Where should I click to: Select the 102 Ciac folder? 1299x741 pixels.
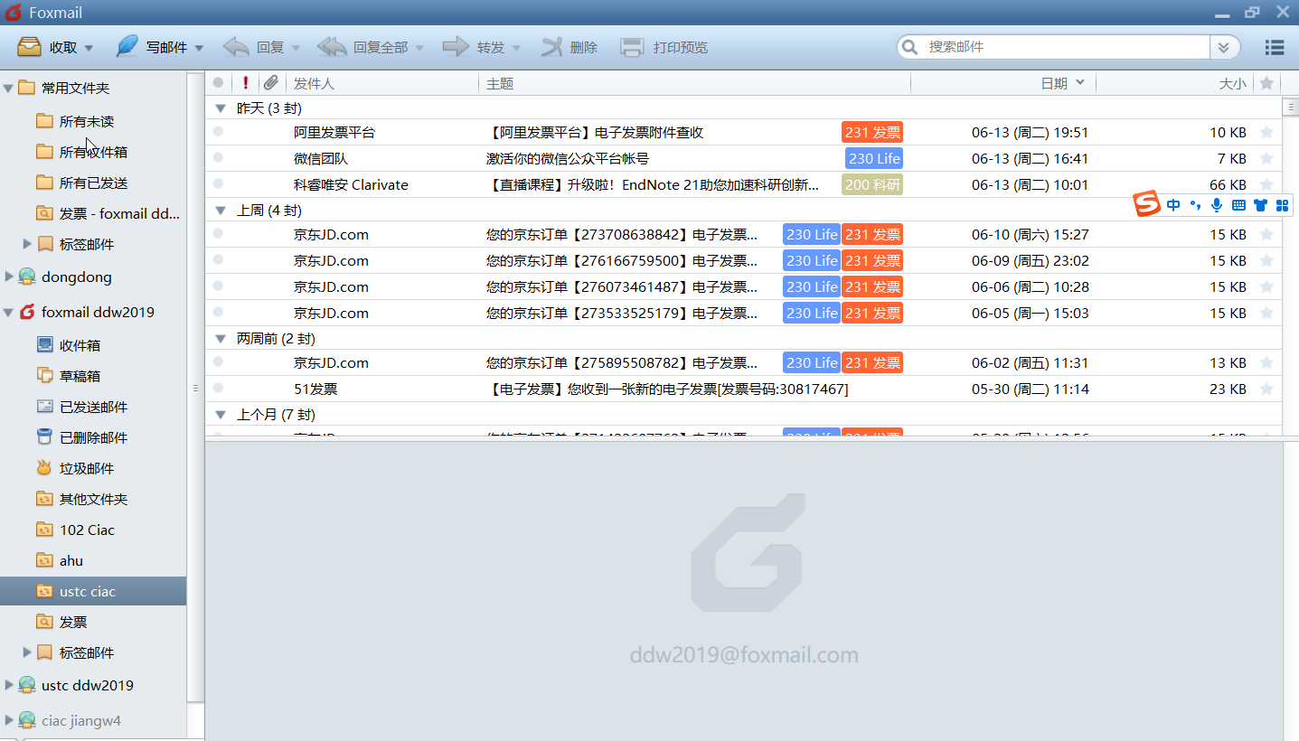pyautogui.click(x=87, y=530)
